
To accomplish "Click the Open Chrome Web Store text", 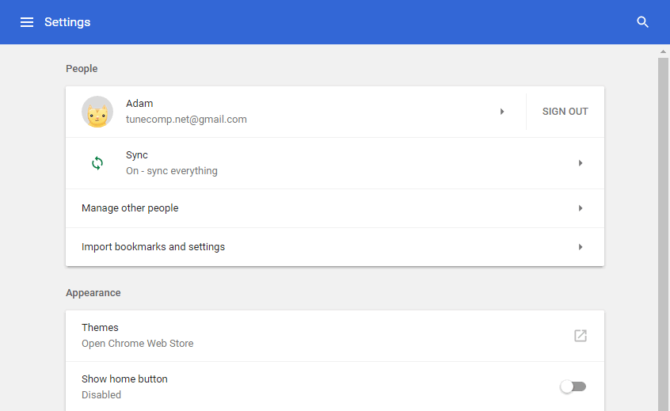I will click(138, 344).
